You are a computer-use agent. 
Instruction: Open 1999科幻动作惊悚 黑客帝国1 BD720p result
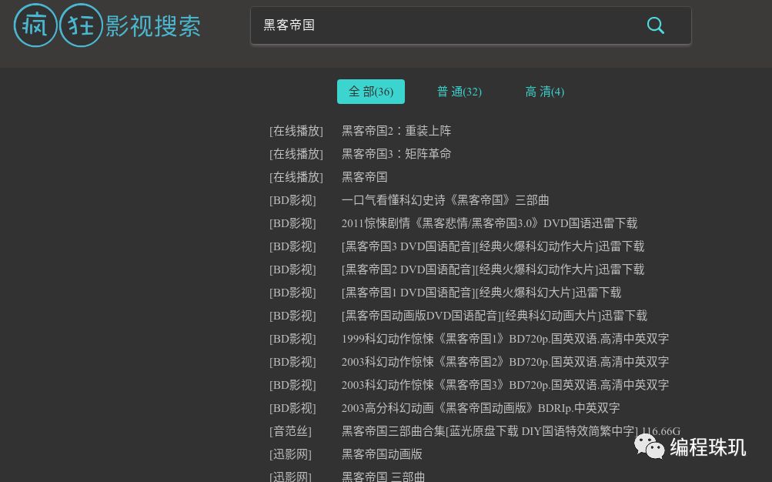click(x=505, y=340)
